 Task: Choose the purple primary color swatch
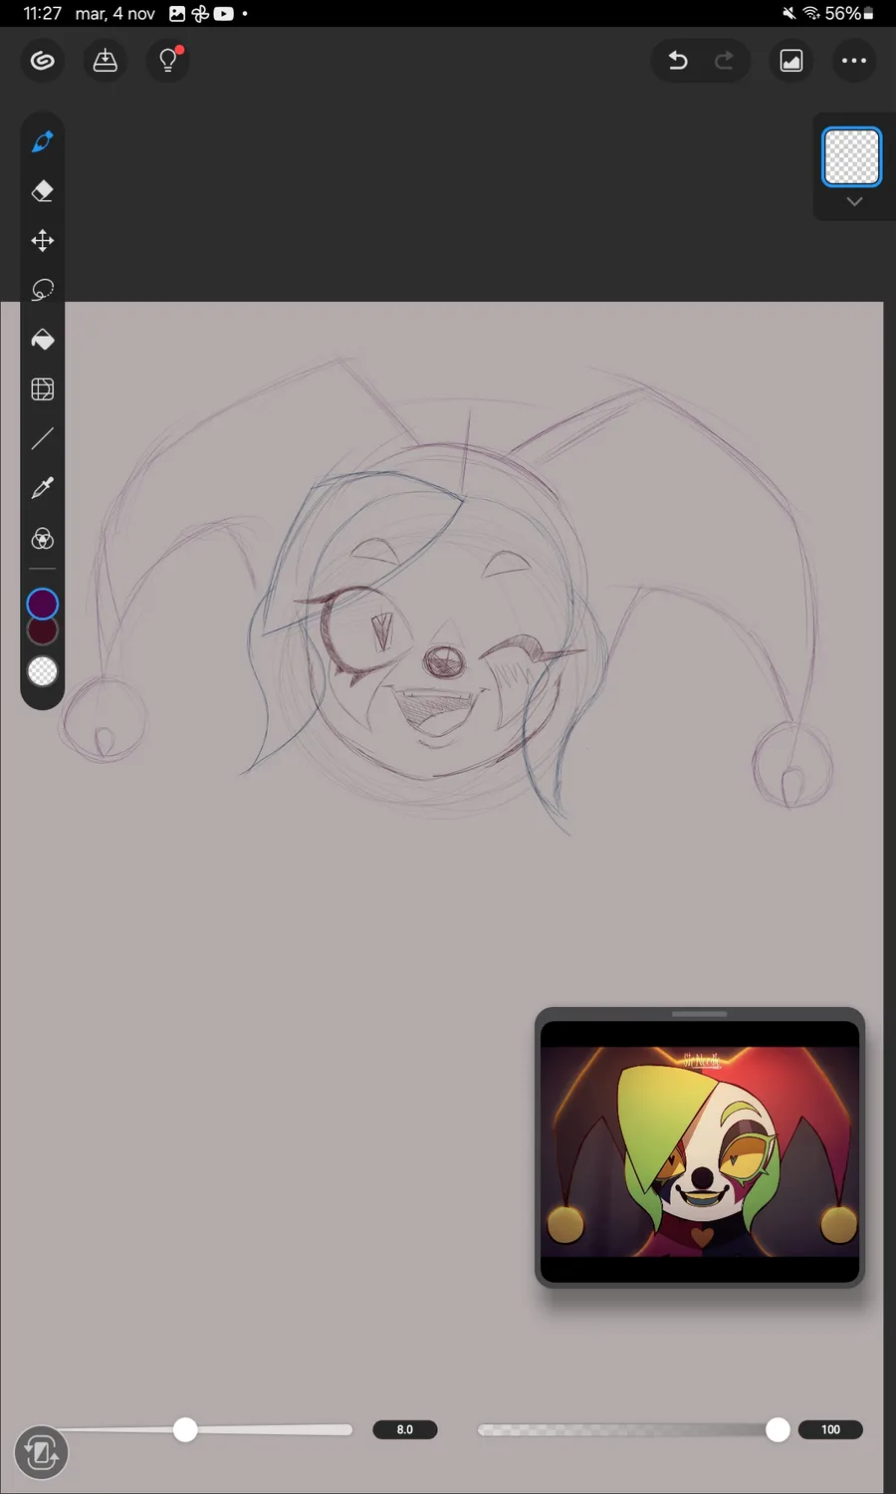point(42,604)
